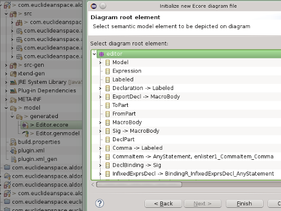This screenshot has height=211, width=281.
Task: Click the dialog window menu icon in title bar
Action: [94, 6]
